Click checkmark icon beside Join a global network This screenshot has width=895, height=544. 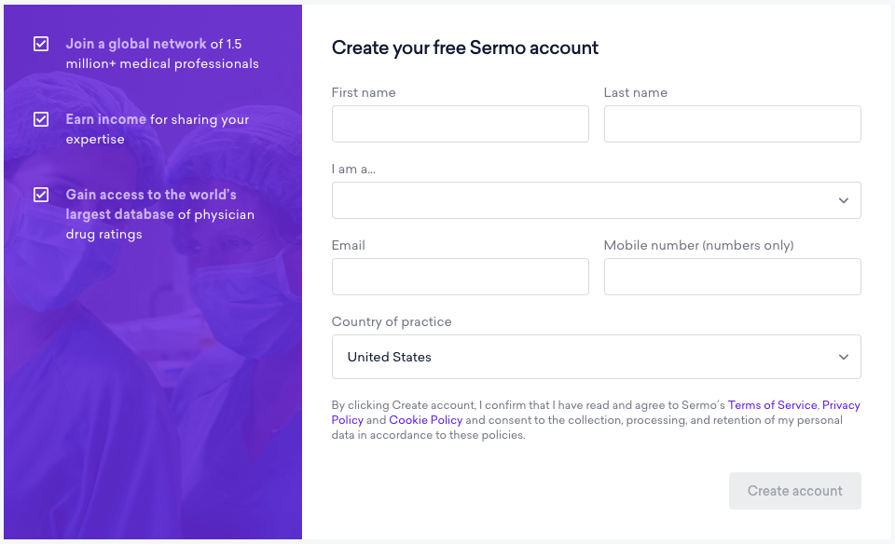click(41, 44)
